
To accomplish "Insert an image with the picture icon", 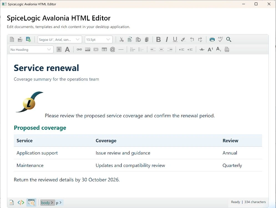I will [x=88, y=49].
